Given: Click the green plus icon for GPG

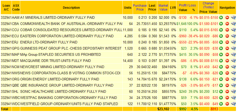Looking at the screenshot, I should 221,48.
